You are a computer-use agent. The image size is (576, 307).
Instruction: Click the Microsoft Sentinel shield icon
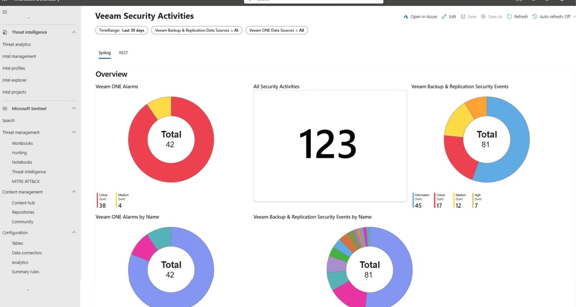click(x=5, y=109)
